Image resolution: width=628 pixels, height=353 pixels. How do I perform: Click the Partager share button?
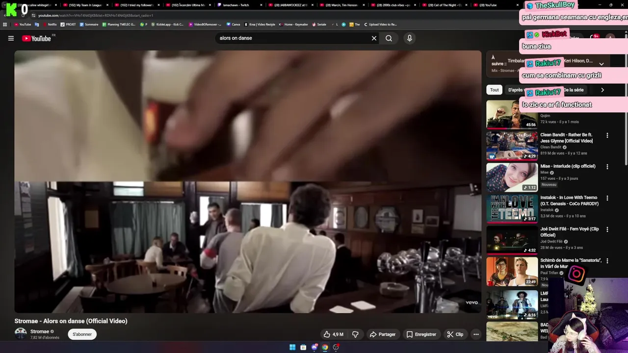click(382, 334)
